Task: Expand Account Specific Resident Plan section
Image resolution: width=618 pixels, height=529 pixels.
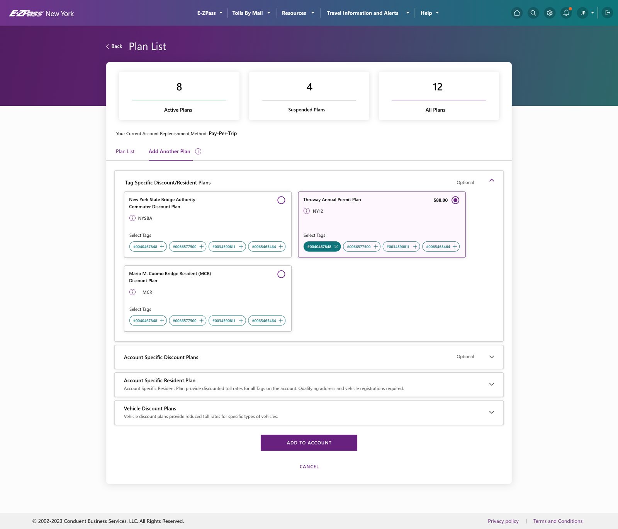Action: [492, 384]
